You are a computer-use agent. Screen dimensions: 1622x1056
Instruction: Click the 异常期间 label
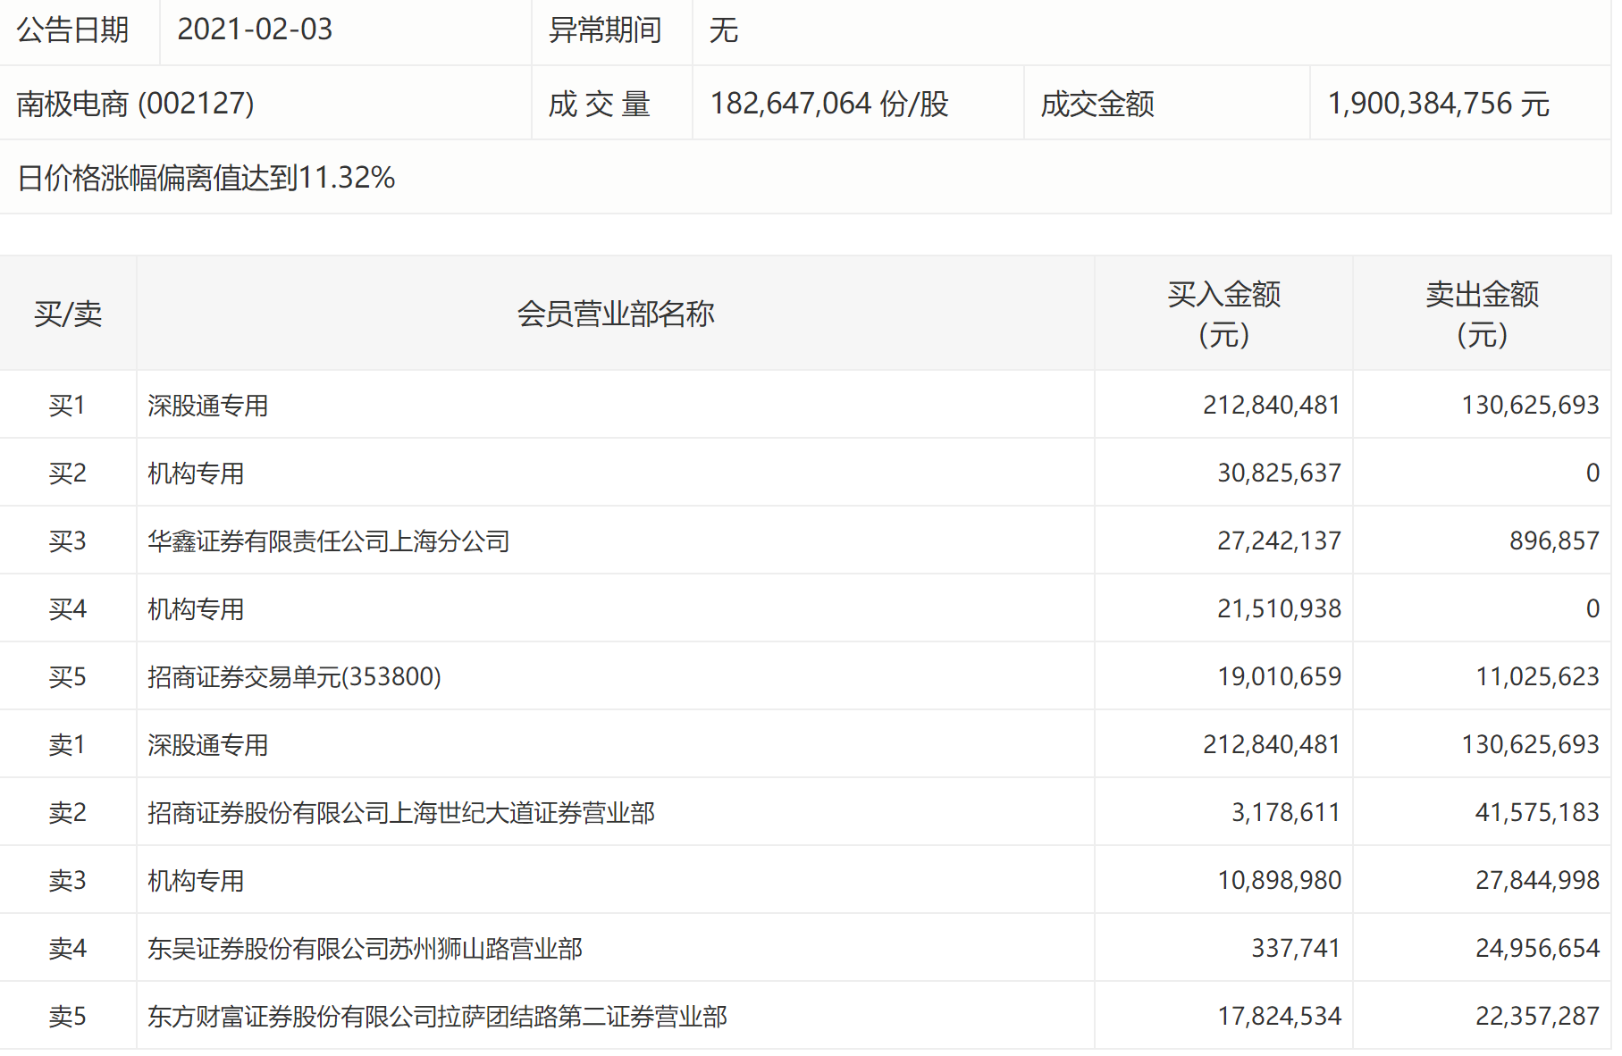[x=605, y=30]
